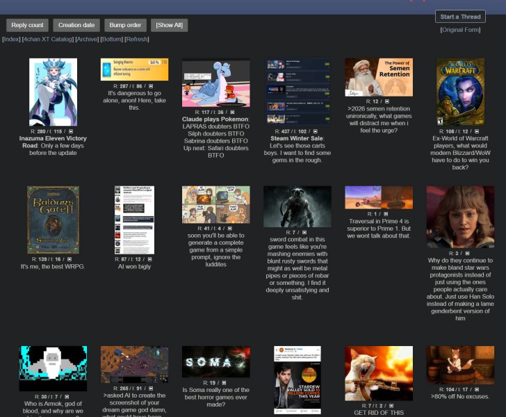Image resolution: width=506 pixels, height=417 pixels.
Task: Go to the Index link
Action: click(11, 40)
